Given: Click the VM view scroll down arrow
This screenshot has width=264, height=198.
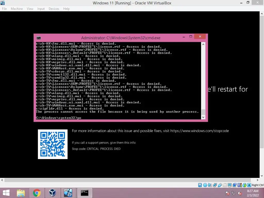Looking at the screenshot, I should coord(262,176).
